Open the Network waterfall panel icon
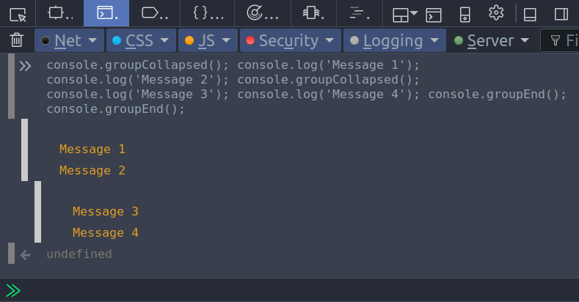The image size is (579, 302). click(x=360, y=13)
